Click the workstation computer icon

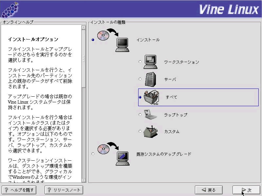point(150,62)
